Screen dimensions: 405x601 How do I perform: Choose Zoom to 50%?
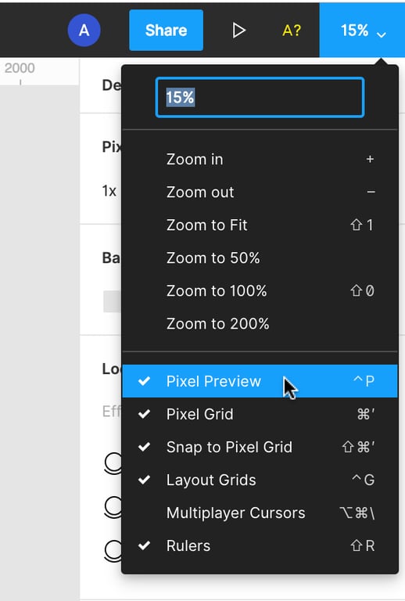click(x=260, y=258)
